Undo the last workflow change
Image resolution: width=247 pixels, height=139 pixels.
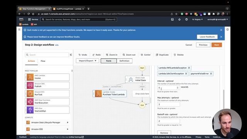click(x=83, y=55)
